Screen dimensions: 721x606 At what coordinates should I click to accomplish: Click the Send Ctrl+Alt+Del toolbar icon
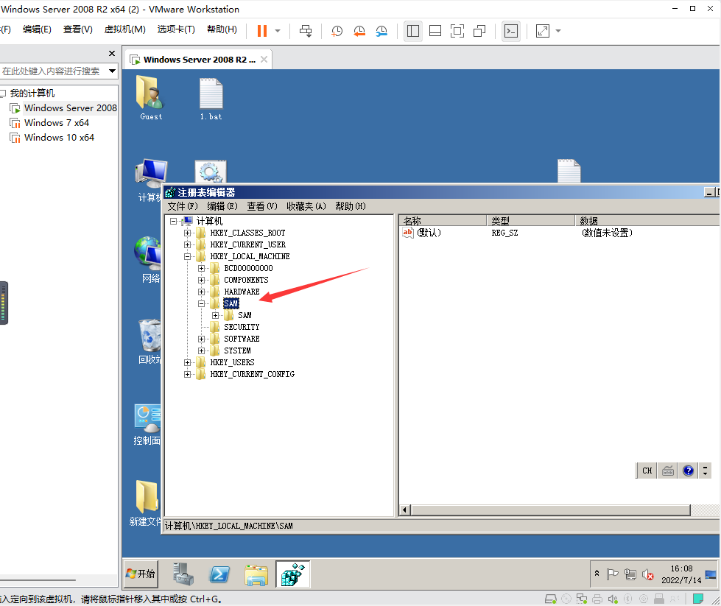(306, 31)
